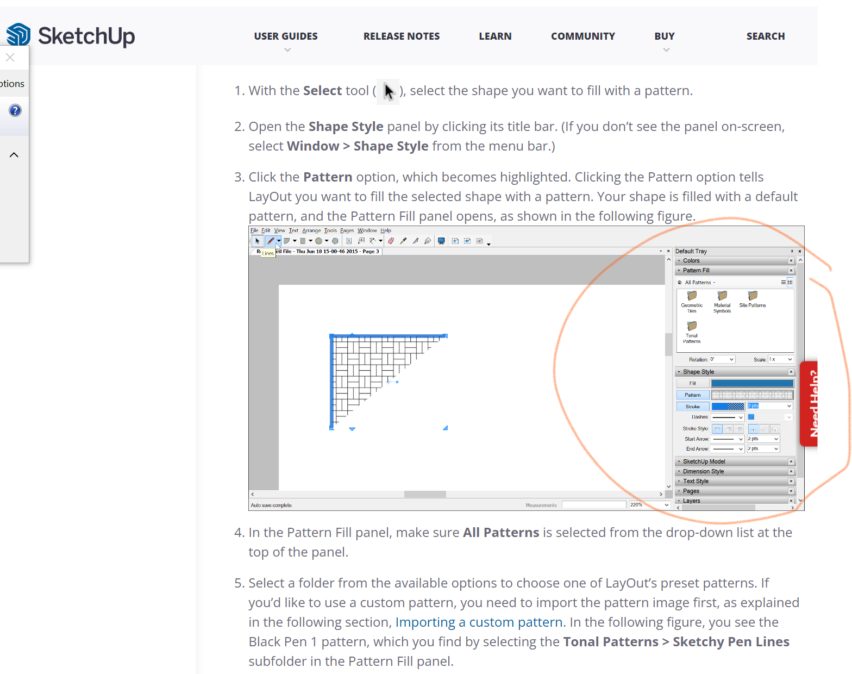Click the Measurements input field
The image size is (852, 674).
(x=593, y=505)
